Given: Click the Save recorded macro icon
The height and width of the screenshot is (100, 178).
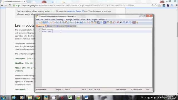Looking at the screenshot, I should point(130,22).
